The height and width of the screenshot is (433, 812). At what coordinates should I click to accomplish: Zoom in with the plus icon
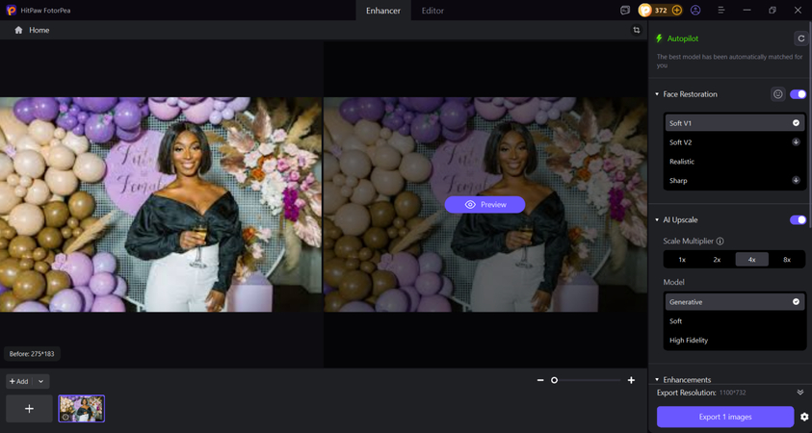coord(631,380)
